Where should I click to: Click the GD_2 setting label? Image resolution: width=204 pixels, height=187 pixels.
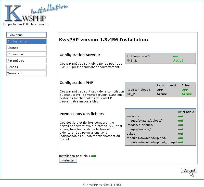pyautogui.click(x=131, y=94)
